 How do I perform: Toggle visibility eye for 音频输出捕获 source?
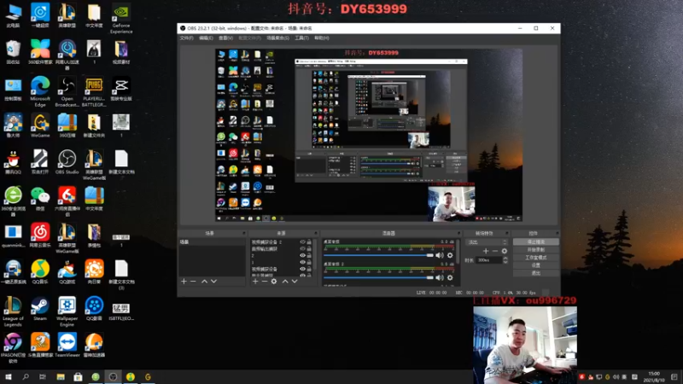302,248
